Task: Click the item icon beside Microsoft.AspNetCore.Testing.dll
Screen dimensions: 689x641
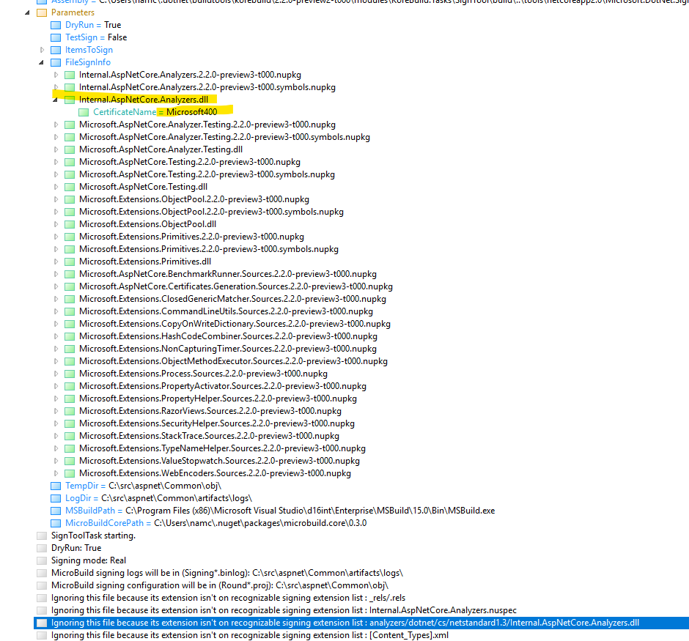Action: (x=70, y=186)
